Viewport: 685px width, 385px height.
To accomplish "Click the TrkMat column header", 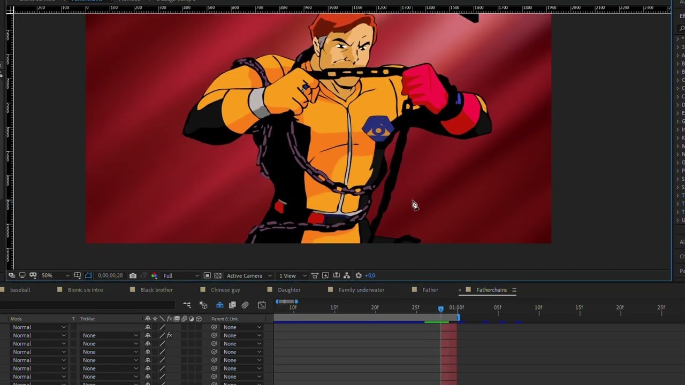I will tap(87, 319).
